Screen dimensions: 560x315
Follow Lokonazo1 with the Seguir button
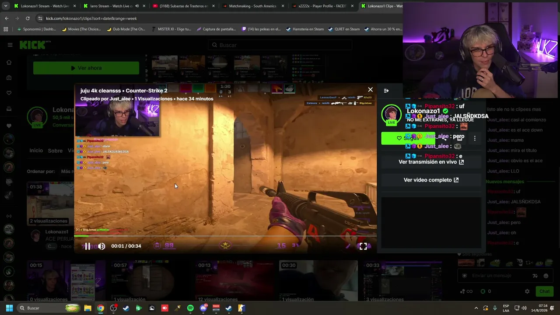408,138
